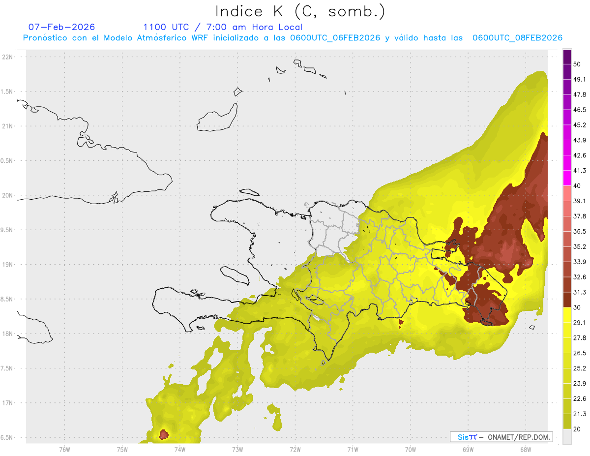The image size is (590, 456).
Task: Click the colorbar label "21.3"
Action: [580, 414]
